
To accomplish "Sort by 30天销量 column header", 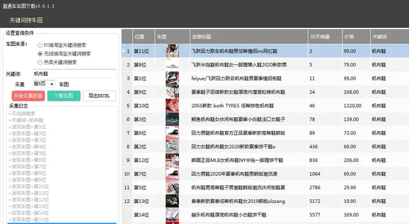I will click(x=325, y=36).
